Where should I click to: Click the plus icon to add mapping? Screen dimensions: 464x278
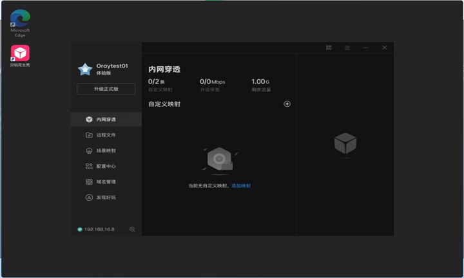(x=287, y=104)
